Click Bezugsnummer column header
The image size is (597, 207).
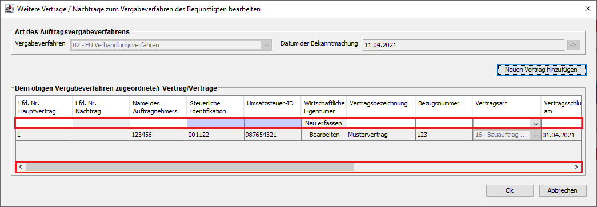coord(444,107)
